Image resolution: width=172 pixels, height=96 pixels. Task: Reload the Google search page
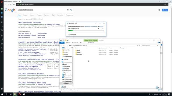11,5
